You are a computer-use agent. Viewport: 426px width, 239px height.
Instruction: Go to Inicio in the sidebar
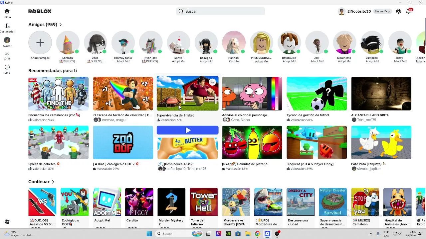point(7,14)
